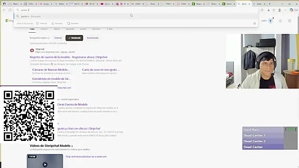Close the YouTube tab
This screenshot has width=299, height=168.
[113, 4]
